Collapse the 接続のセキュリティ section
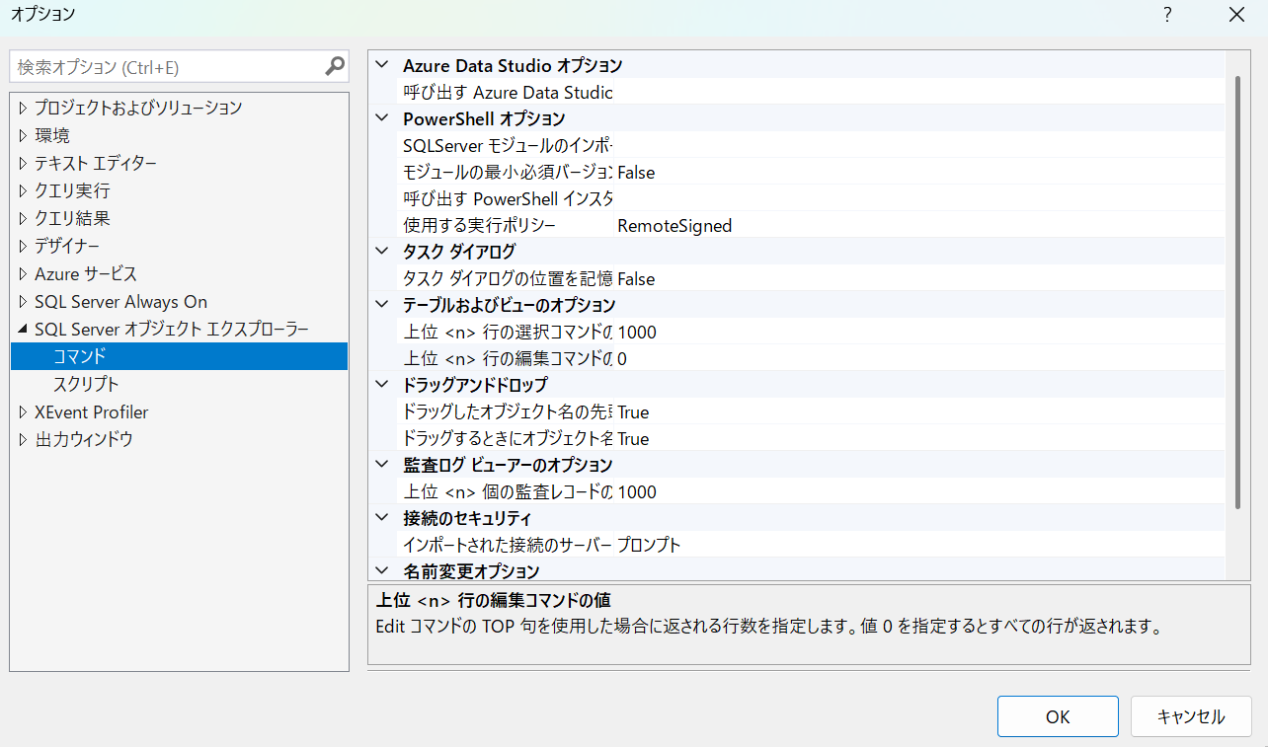Image resolution: width=1268 pixels, height=747 pixels. [x=382, y=518]
